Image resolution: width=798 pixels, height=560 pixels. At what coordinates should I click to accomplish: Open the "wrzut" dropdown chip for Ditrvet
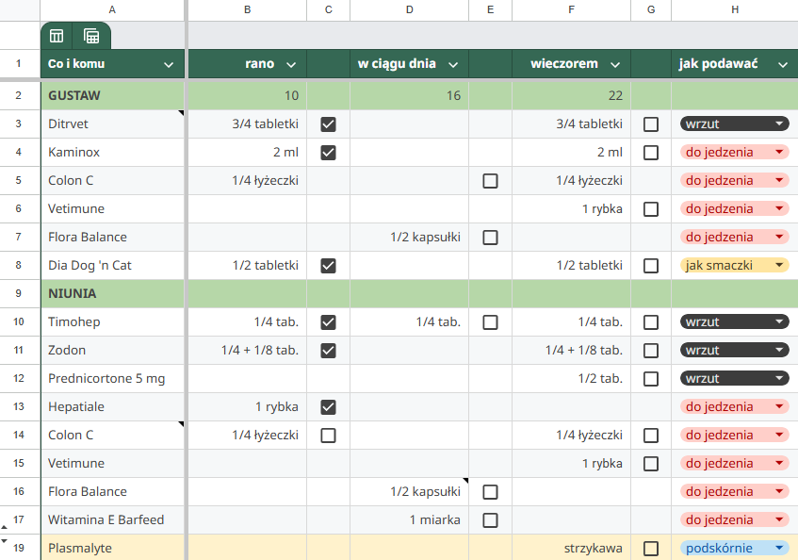coord(734,124)
